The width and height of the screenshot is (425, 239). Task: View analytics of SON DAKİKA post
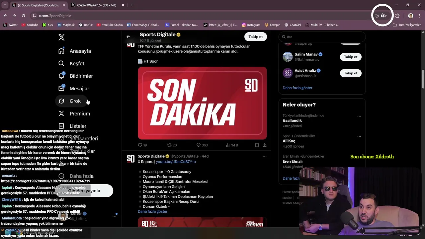[231, 145]
